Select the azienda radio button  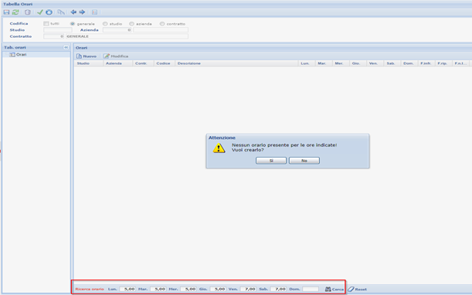(x=131, y=23)
